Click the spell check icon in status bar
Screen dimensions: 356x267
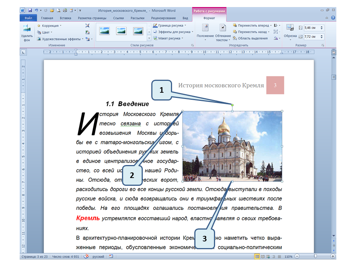point(86,256)
